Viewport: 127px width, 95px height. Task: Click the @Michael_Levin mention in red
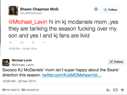coord(28,22)
